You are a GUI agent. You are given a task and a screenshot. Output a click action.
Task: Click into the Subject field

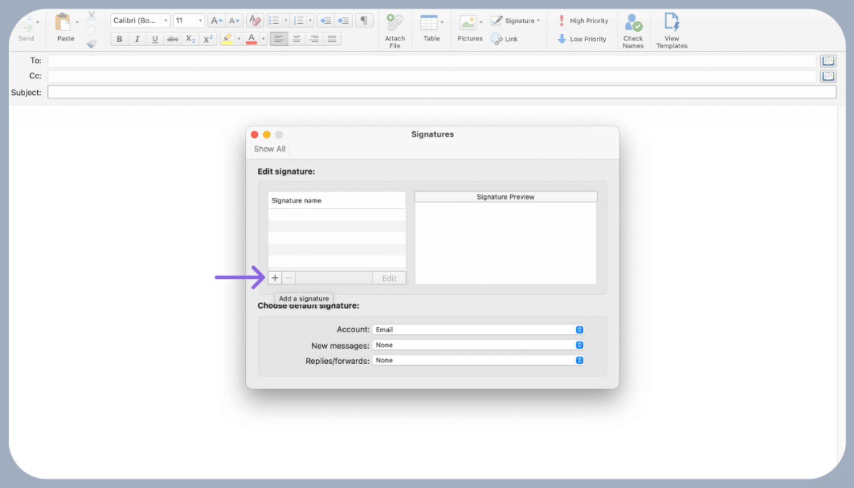(442, 93)
